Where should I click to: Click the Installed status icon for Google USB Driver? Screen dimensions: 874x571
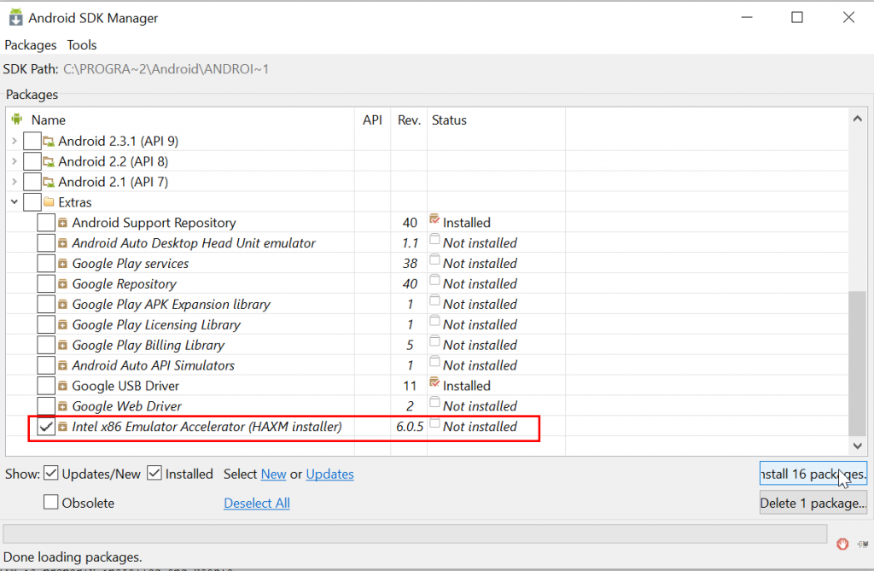pyautogui.click(x=434, y=382)
